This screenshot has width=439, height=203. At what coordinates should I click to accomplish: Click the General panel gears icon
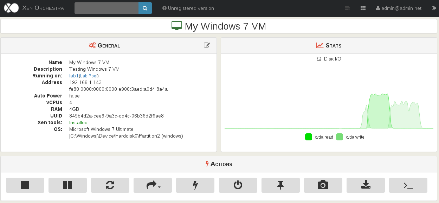point(92,45)
